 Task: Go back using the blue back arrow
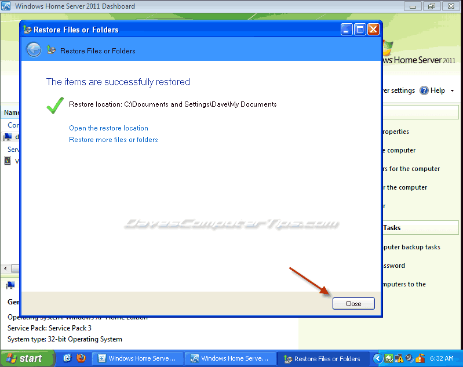coord(34,50)
